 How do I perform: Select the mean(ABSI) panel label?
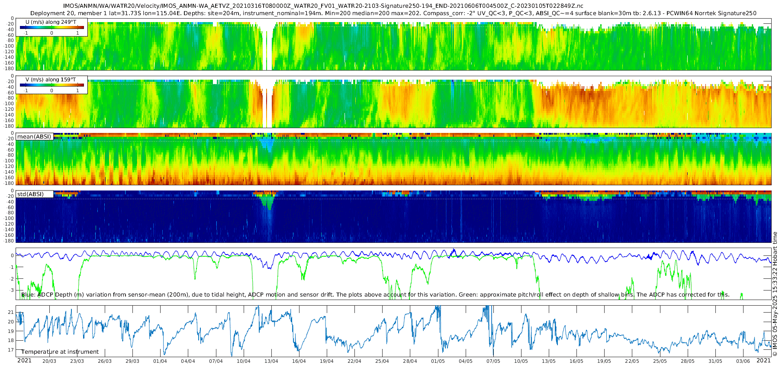click(34, 137)
